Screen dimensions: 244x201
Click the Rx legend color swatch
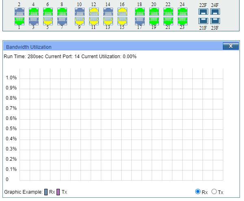coord(46,192)
